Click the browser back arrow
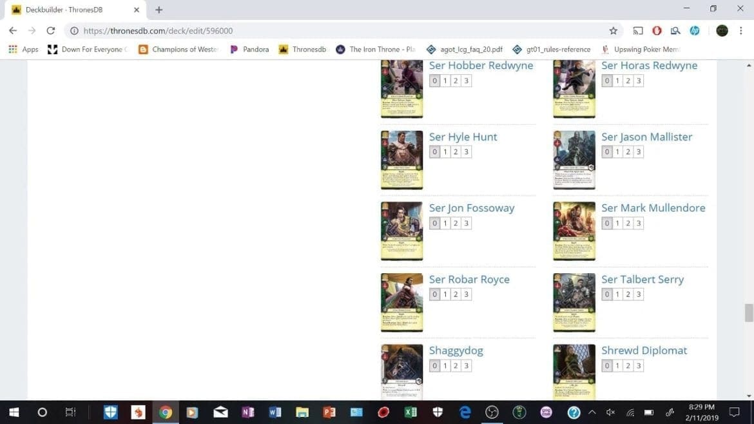 (x=13, y=31)
